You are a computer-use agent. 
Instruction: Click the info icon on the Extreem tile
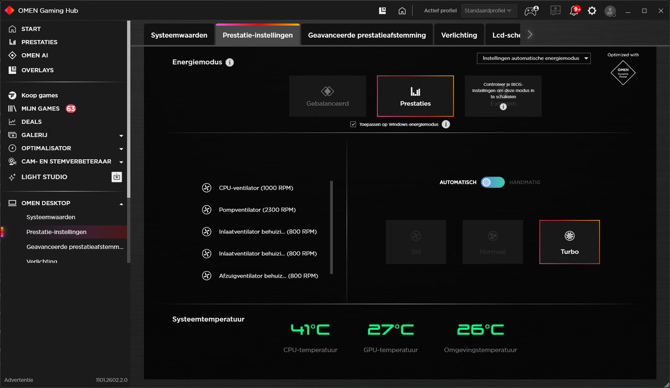(x=503, y=106)
